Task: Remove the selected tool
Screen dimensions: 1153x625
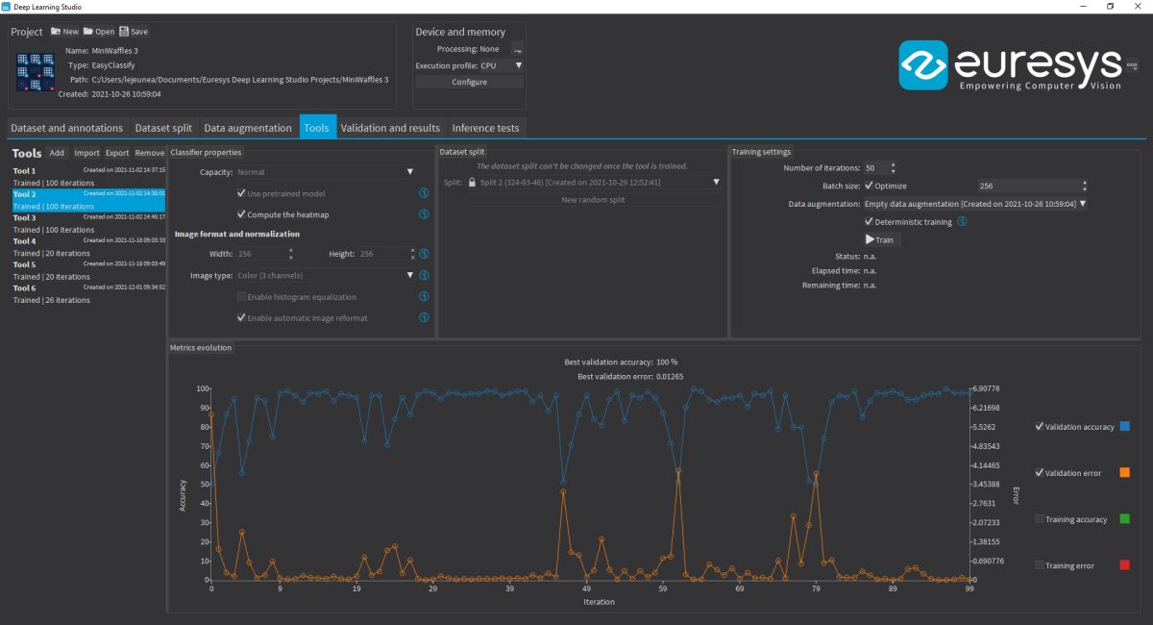Action: pos(149,153)
